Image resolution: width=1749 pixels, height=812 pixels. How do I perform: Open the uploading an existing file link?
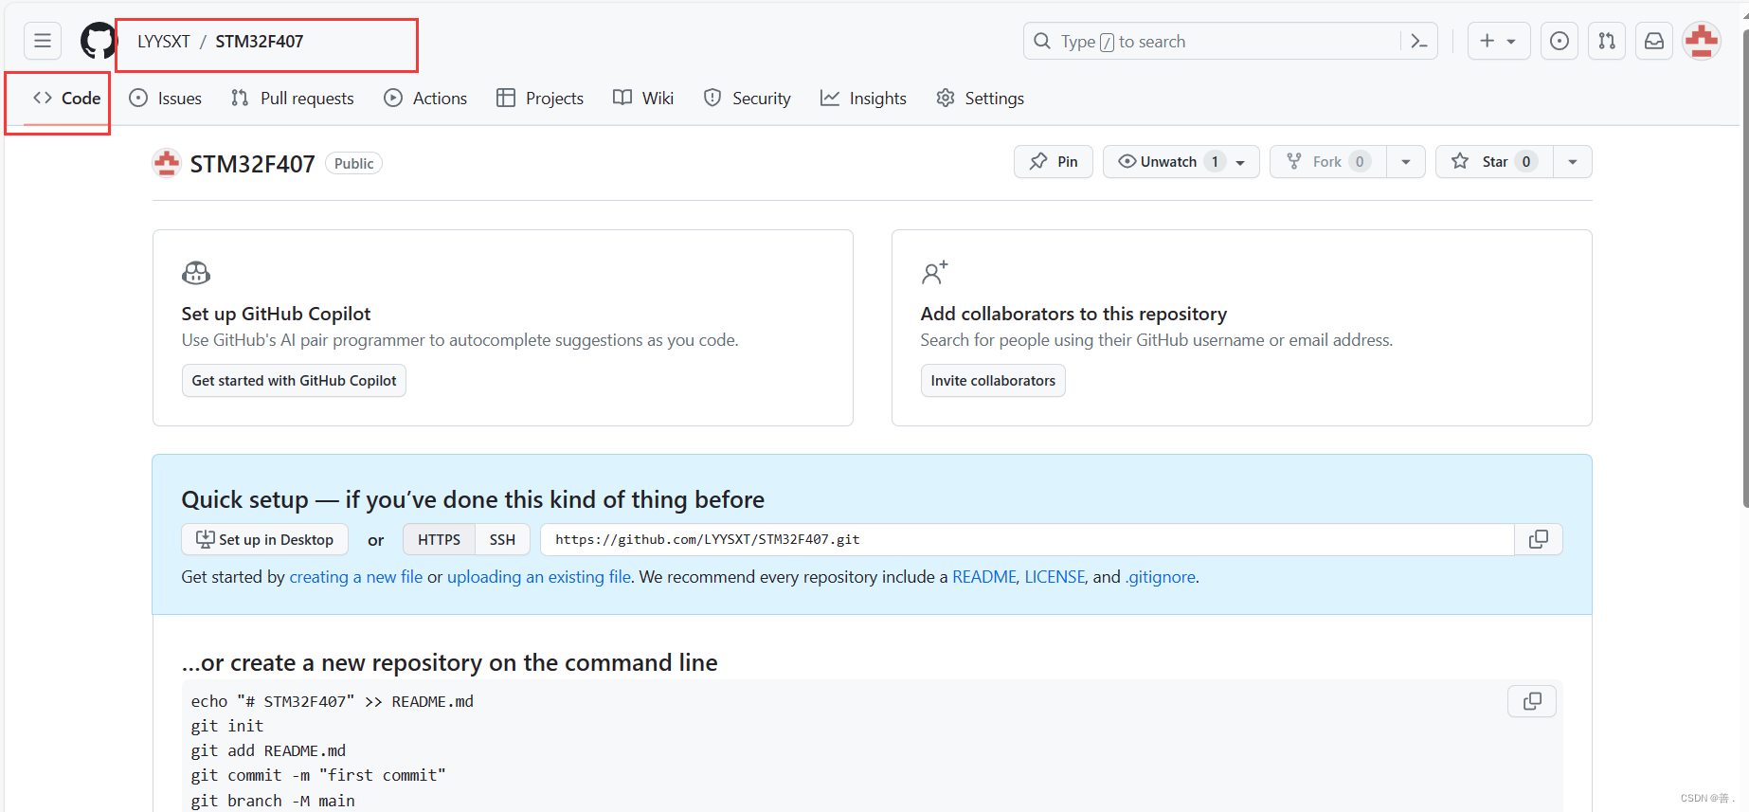tap(539, 577)
